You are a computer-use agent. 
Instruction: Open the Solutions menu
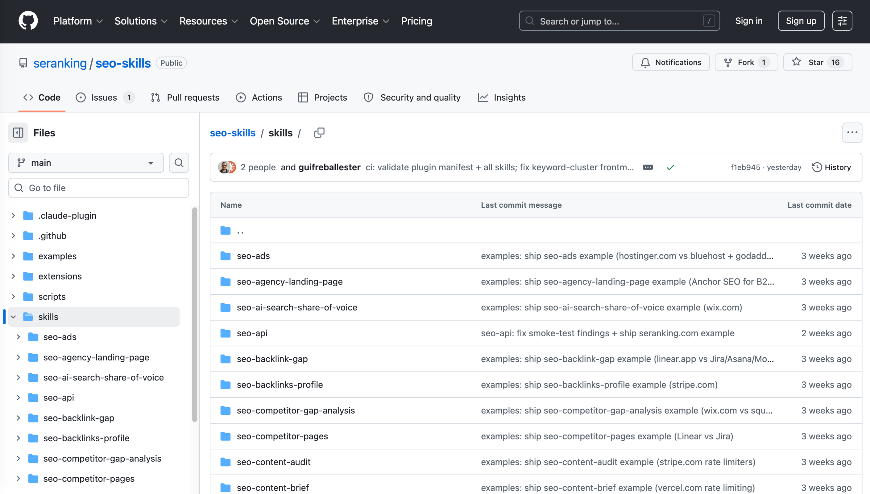141,21
